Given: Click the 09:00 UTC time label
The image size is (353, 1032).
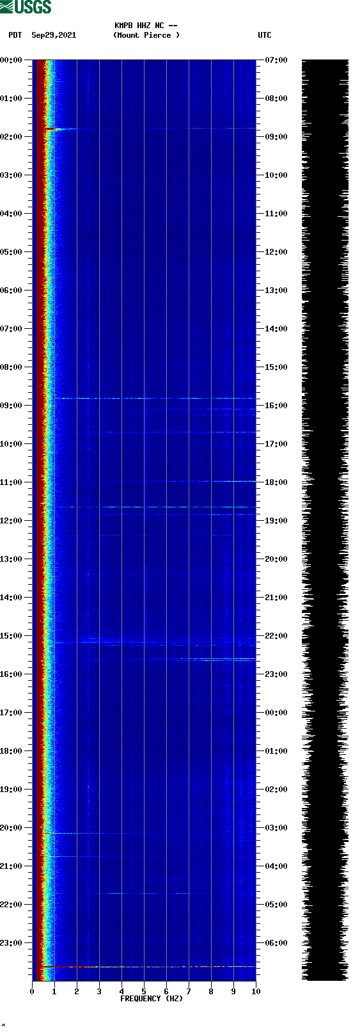Looking at the screenshot, I should click(276, 137).
